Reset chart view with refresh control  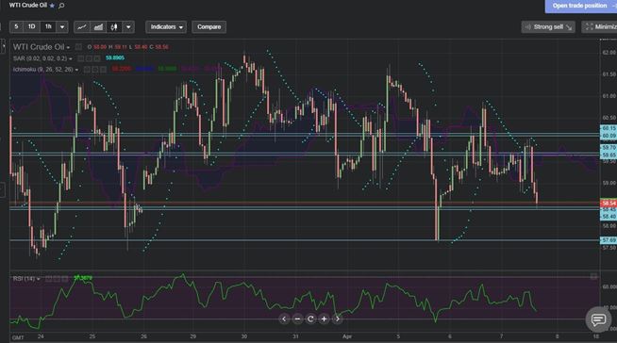click(x=310, y=319)
